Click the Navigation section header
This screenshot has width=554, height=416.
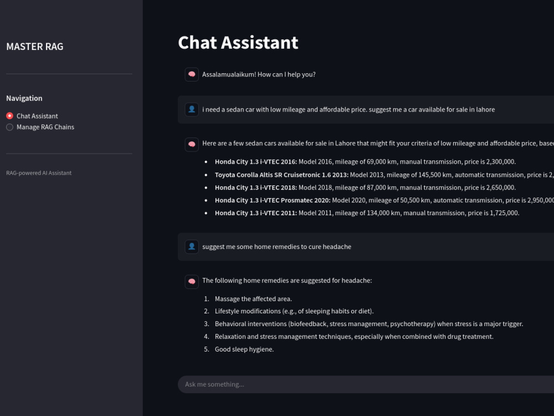pos(24,98)
